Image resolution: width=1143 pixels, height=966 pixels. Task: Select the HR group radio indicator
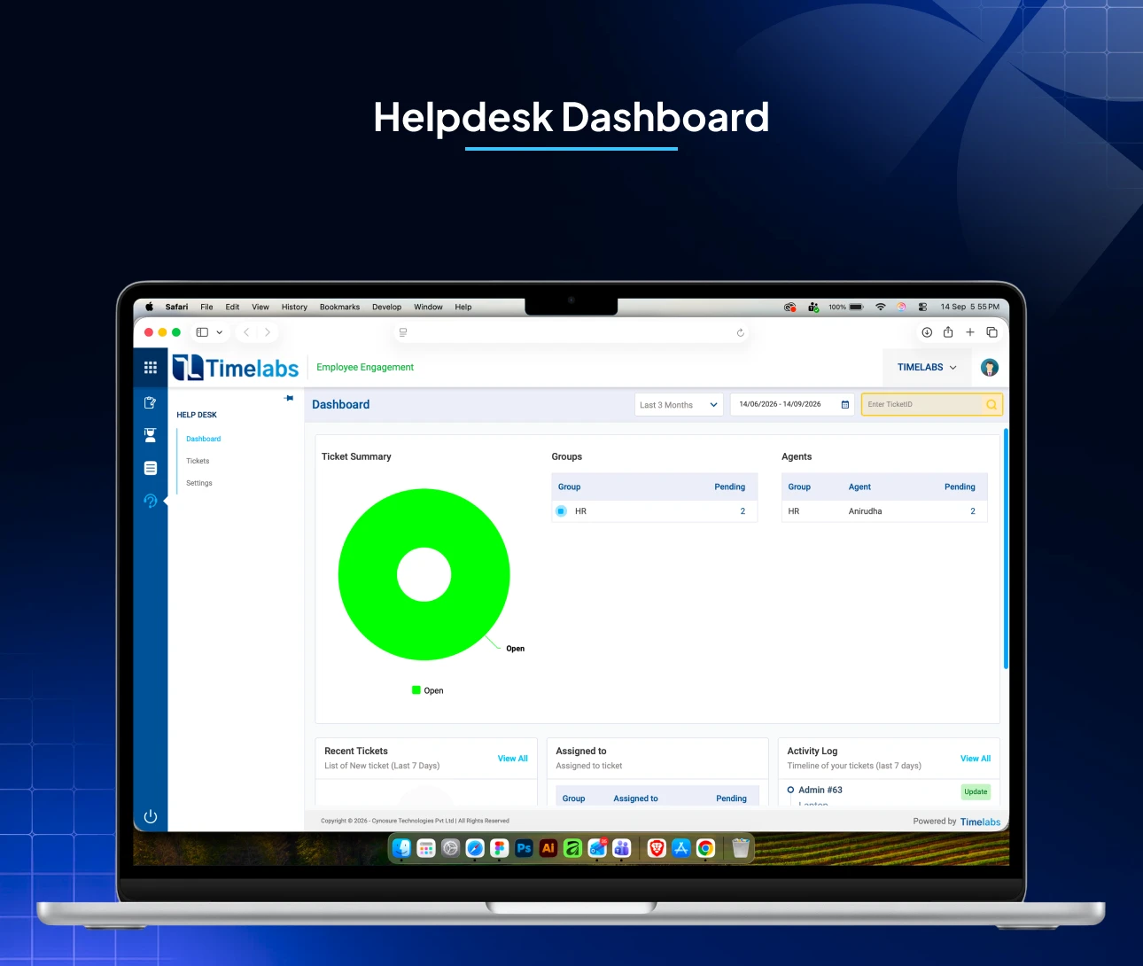tap(561, 511)
